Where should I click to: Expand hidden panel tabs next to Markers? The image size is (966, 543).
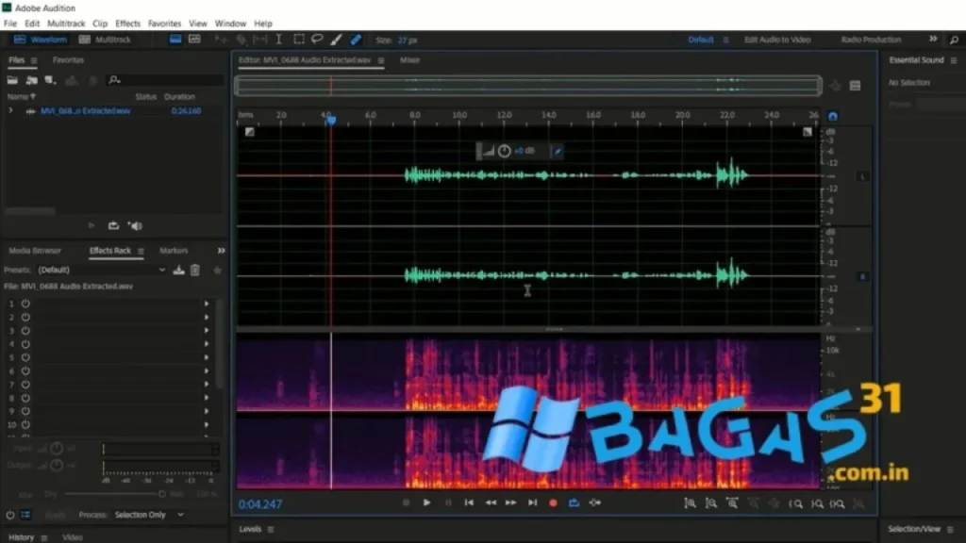[221, 251]
